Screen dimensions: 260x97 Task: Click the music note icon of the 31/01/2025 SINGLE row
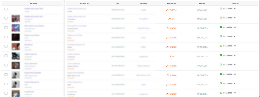pos(167,38)
